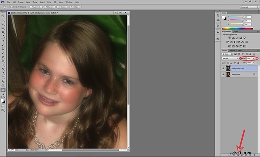Select the Crop tool

tap(3, 32)
